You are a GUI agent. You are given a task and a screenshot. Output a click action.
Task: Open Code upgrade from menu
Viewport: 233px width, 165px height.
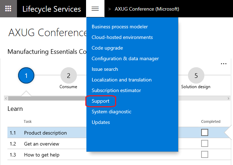tap(107, 48)
